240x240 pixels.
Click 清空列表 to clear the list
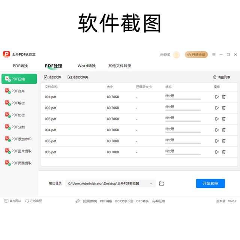(222, 77)
